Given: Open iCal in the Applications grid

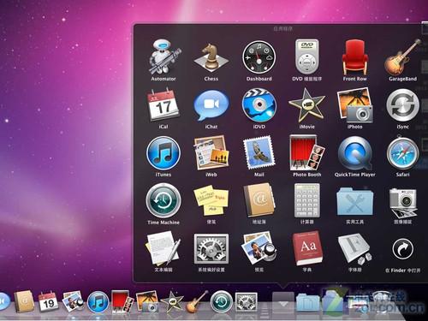Looking at the screenshot, I should (x=163, y=105).
